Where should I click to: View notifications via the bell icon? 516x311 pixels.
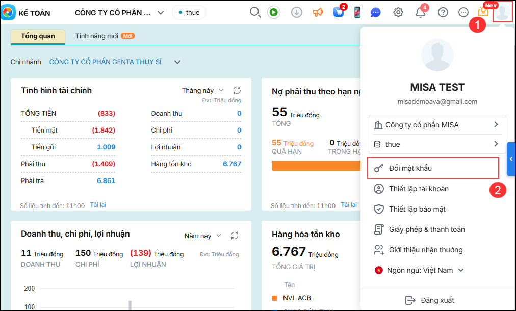click(x=421, y=12)
